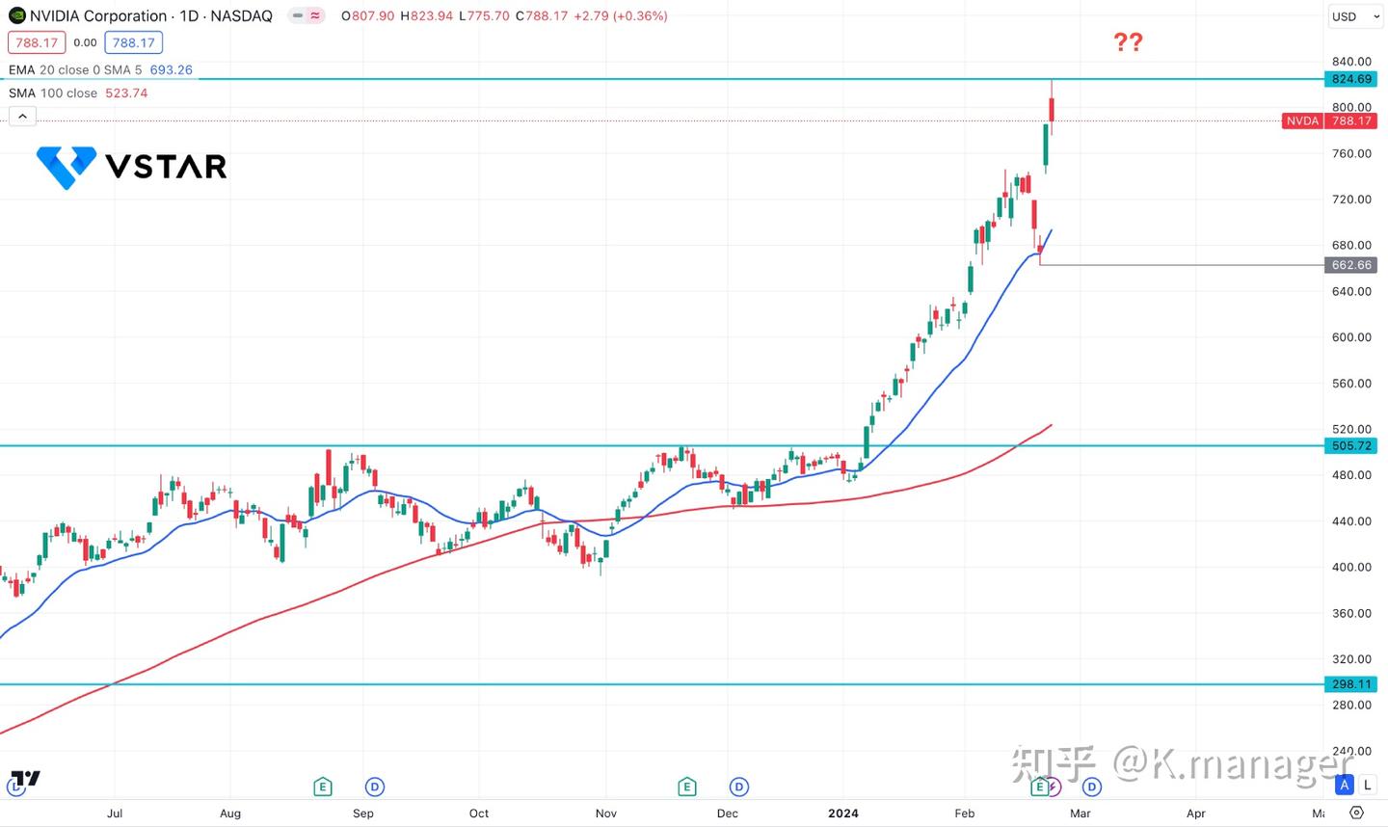Click the D marker right of Mar label
This screenshot has height=827, width=1388.
(1090, 787)
